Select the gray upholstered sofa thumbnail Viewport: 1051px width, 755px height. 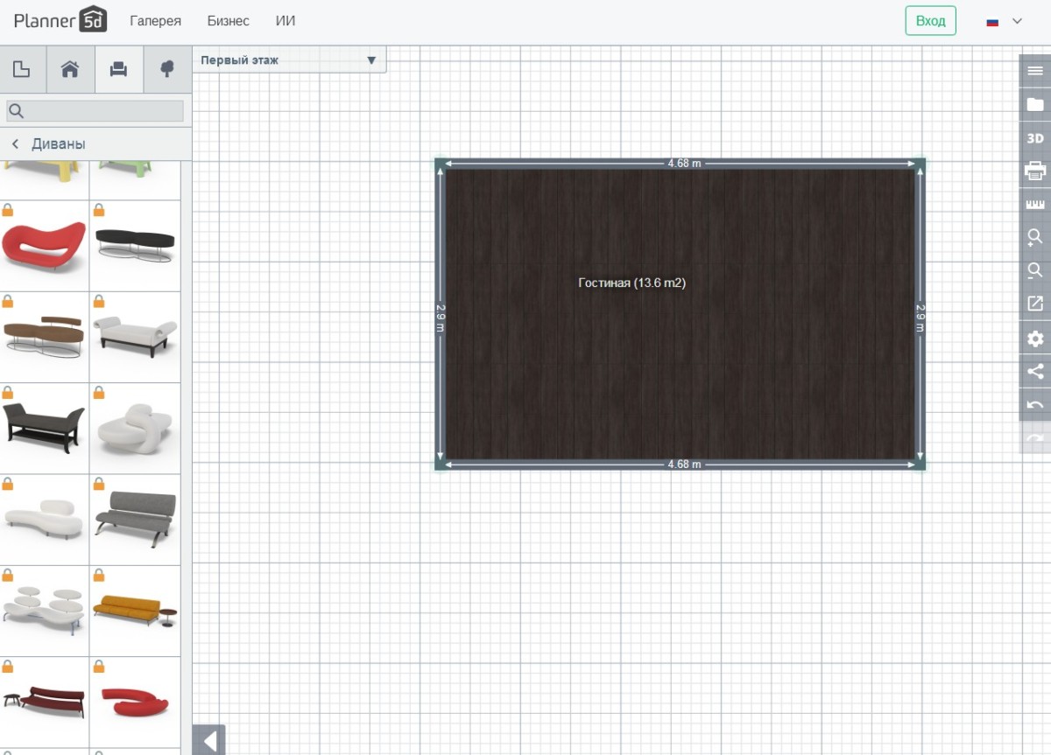[x=135, y=520]
